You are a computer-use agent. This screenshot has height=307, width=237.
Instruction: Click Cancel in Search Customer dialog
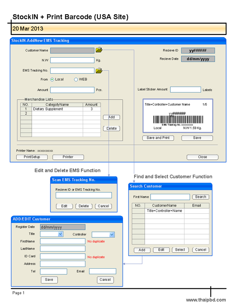[x=201, y=250]
